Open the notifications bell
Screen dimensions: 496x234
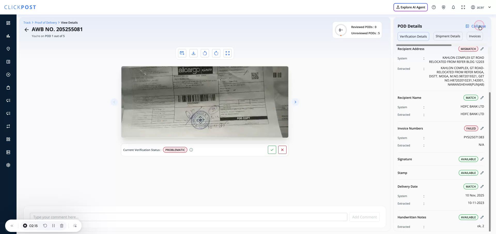453,7
